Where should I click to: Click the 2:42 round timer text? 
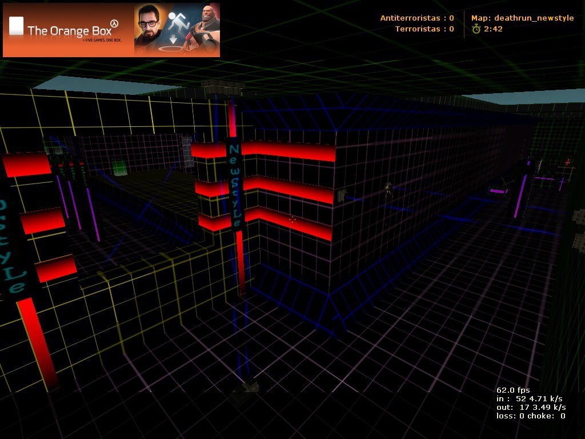493,29
